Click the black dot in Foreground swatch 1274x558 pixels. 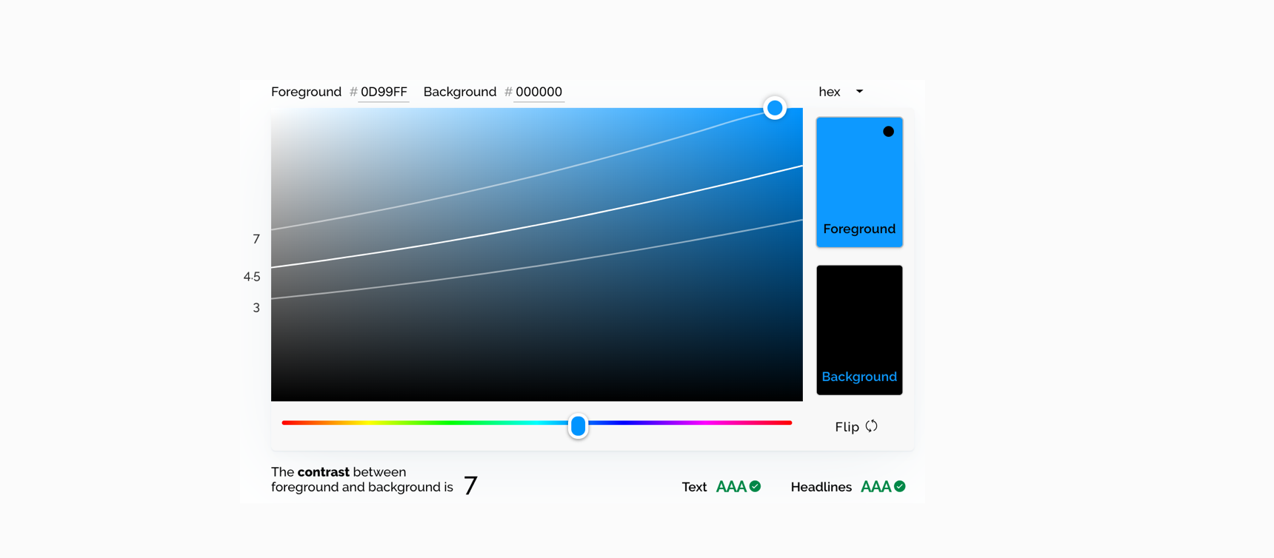pos(888,132)
